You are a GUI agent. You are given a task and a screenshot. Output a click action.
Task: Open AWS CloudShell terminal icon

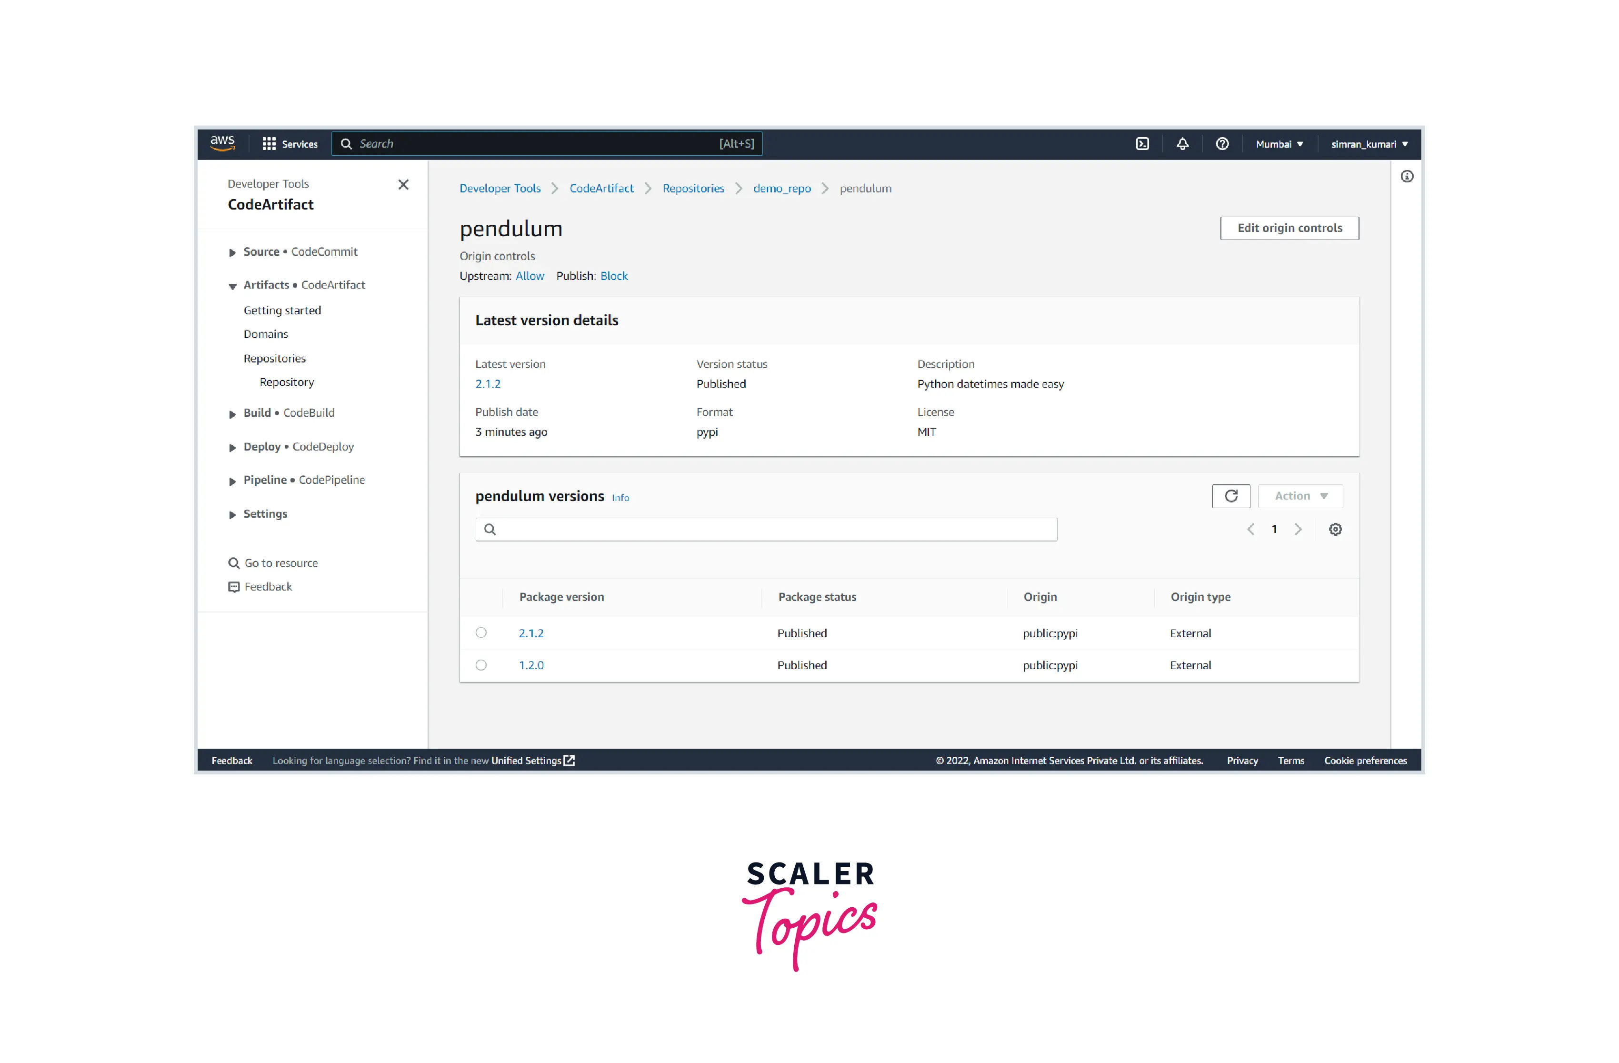pyautogui.click(x=1142, y=144)
